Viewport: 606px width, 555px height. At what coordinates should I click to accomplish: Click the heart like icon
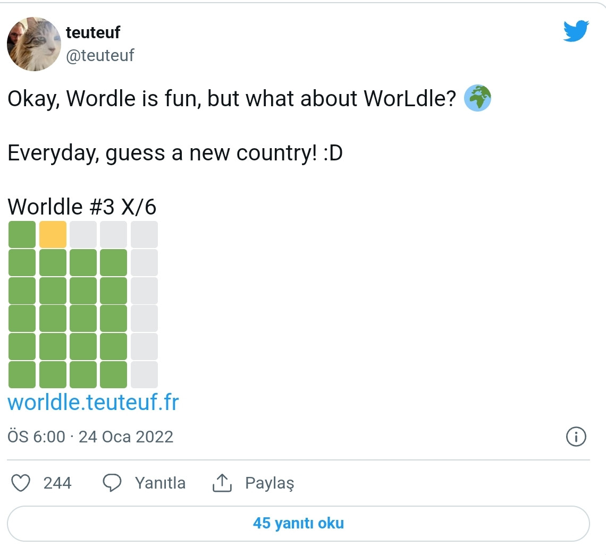point(20,483)
